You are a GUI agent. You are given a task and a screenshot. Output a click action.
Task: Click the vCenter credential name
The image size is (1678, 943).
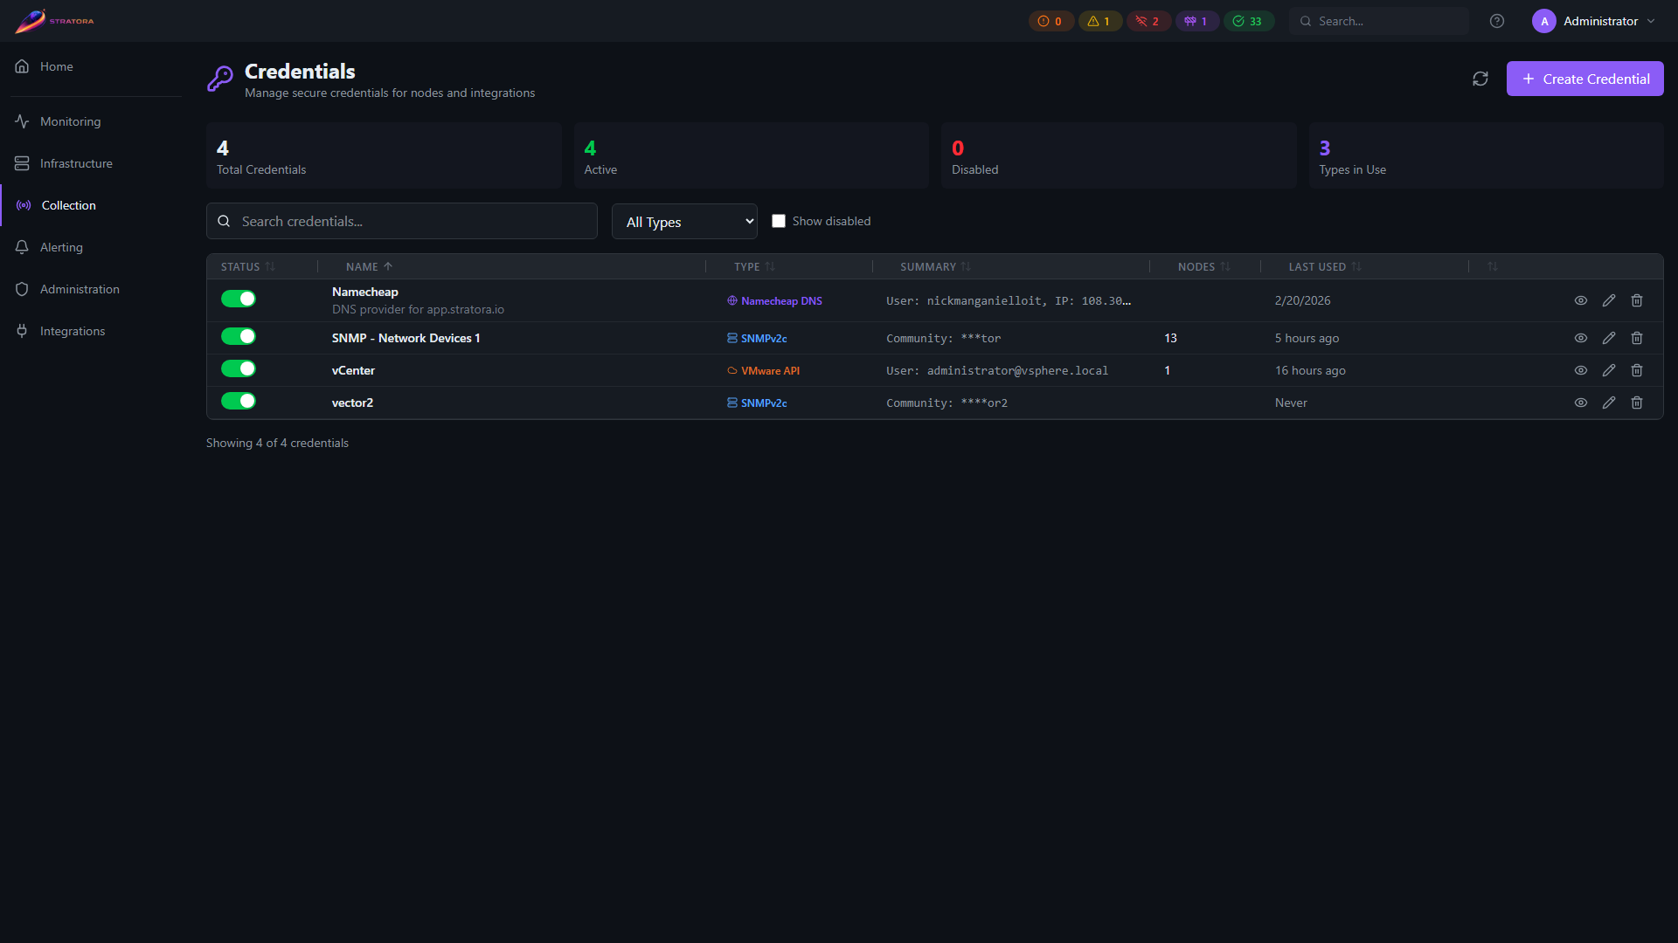[353, 370]
